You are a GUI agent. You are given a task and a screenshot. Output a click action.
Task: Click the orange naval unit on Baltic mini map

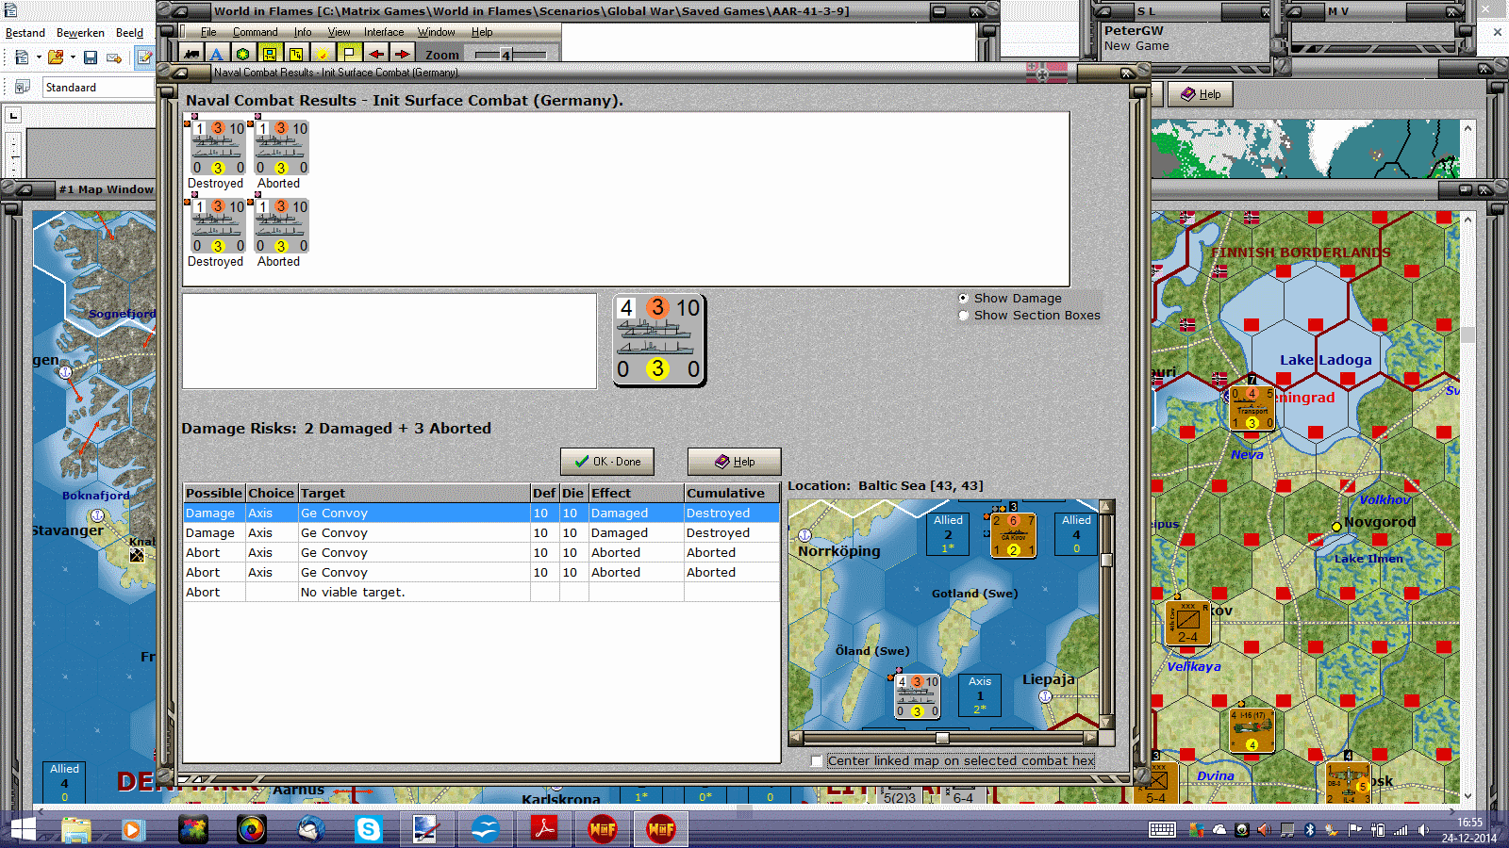pos(1013,535)
